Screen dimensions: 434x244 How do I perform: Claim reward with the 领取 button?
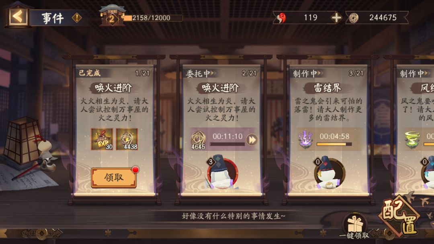pyautogui.click(x=114, y=178)
